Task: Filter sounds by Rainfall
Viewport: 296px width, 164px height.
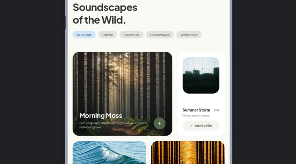Action: pyautogui.click(x=107, y=35)
